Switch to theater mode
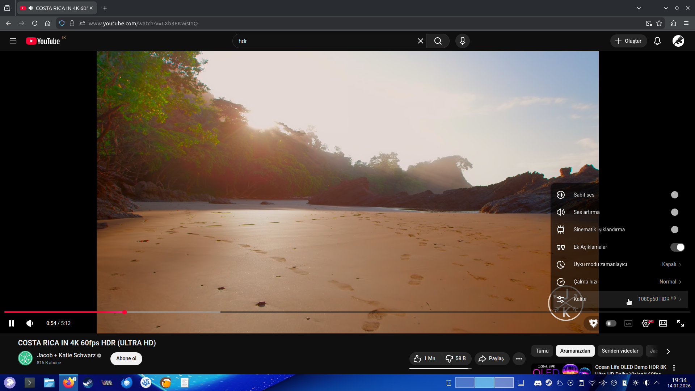This screenshot has height=391, width=695. [x=663, y=323]
